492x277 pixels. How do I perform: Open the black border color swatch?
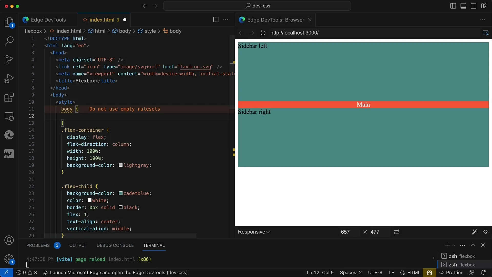[120, 207]
